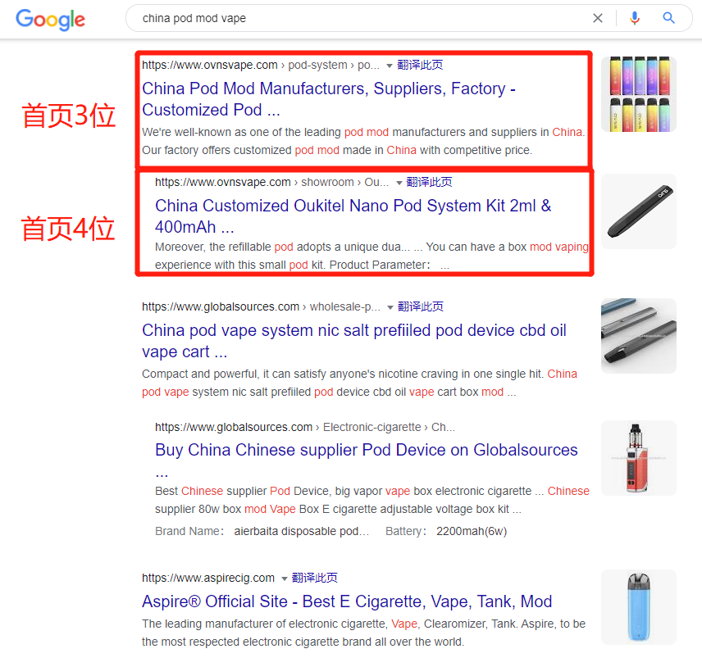Click the black pod pen thumbnail

[639, 211]
